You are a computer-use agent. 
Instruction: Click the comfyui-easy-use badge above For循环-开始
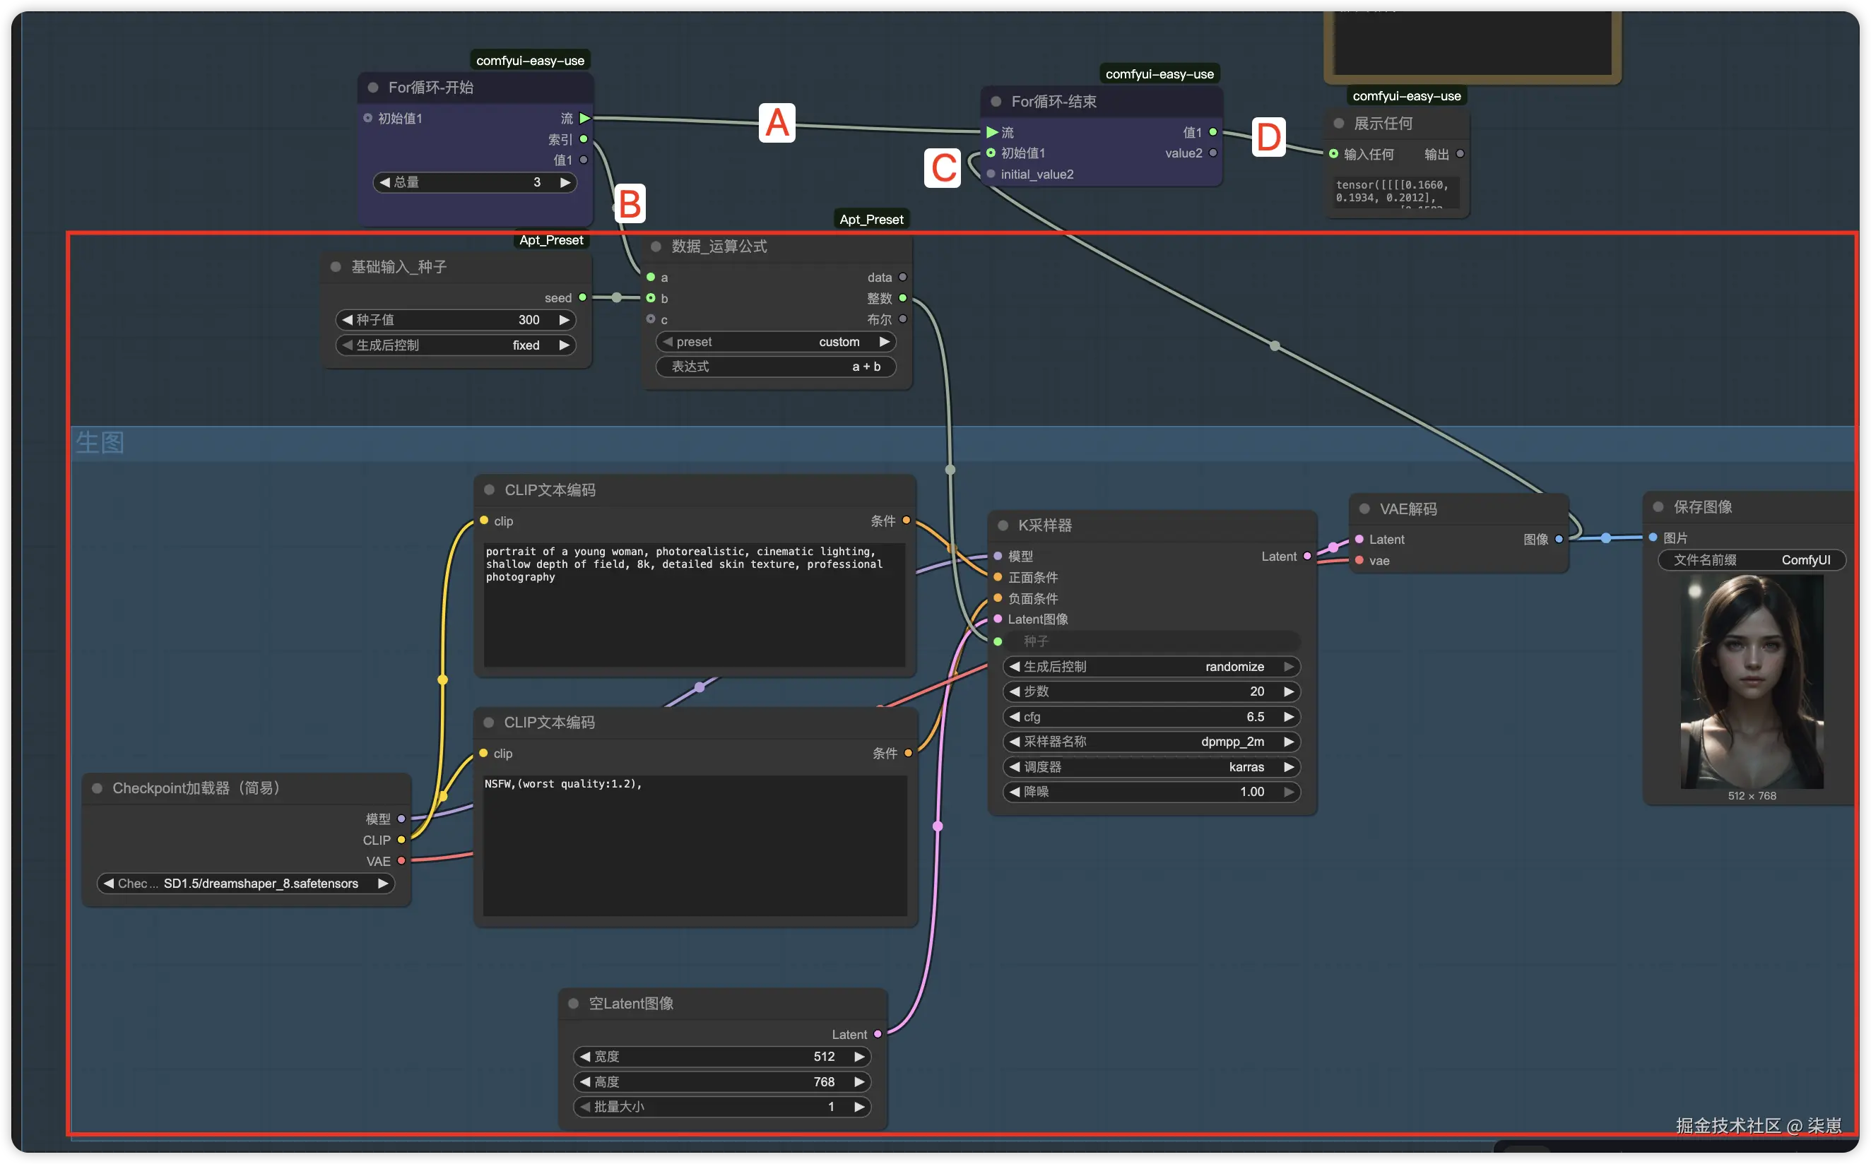[530, 60]
